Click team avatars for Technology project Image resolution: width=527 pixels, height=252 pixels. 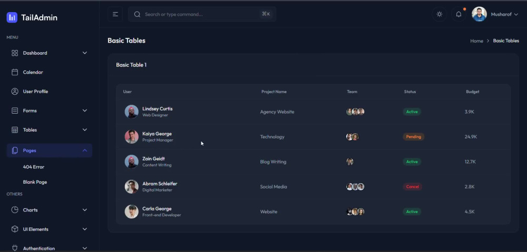(x=353, y=137)
